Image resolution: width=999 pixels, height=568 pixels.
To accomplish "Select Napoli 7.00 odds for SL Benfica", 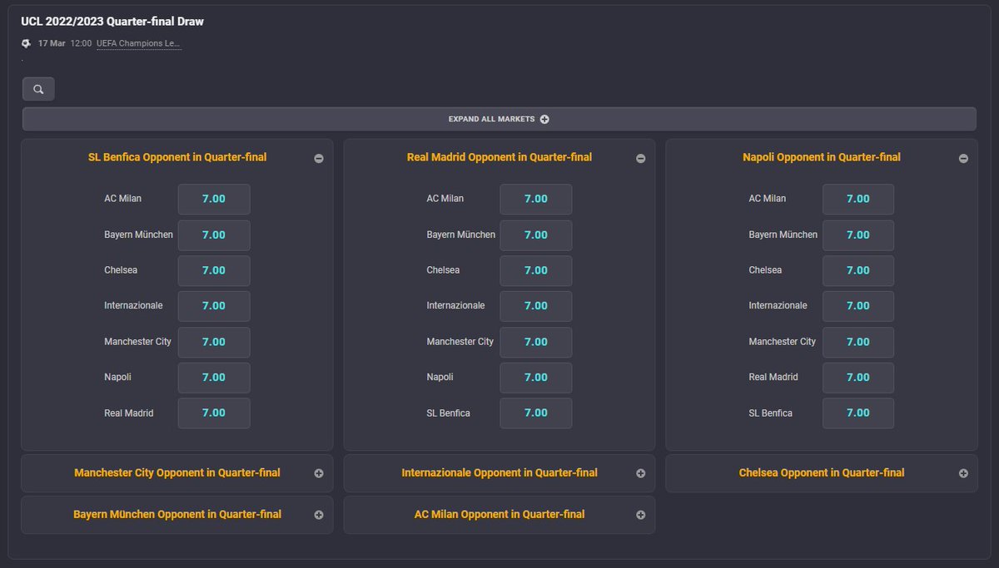I will click(214, 378).
